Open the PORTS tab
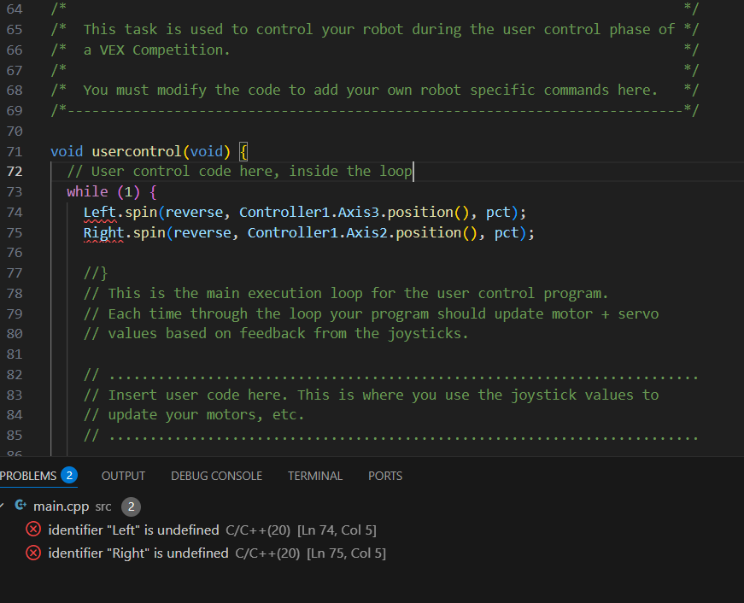Image resolution: width=744 pixels, height=603 pixels. [x=385, y=476]
